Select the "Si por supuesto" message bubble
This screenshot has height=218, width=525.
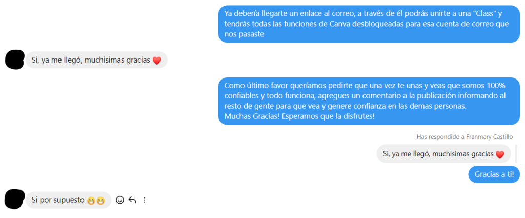click(x=68, y=200)
